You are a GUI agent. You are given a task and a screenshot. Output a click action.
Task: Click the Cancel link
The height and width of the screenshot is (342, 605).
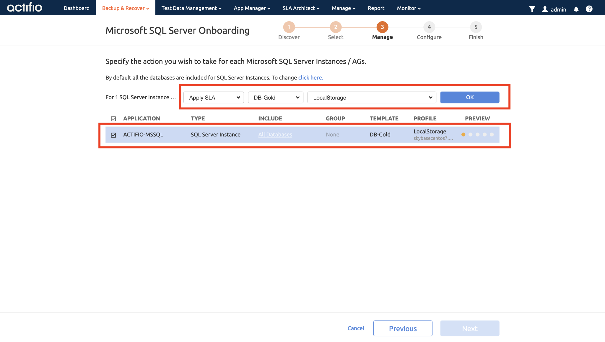[x=356, y=328]
